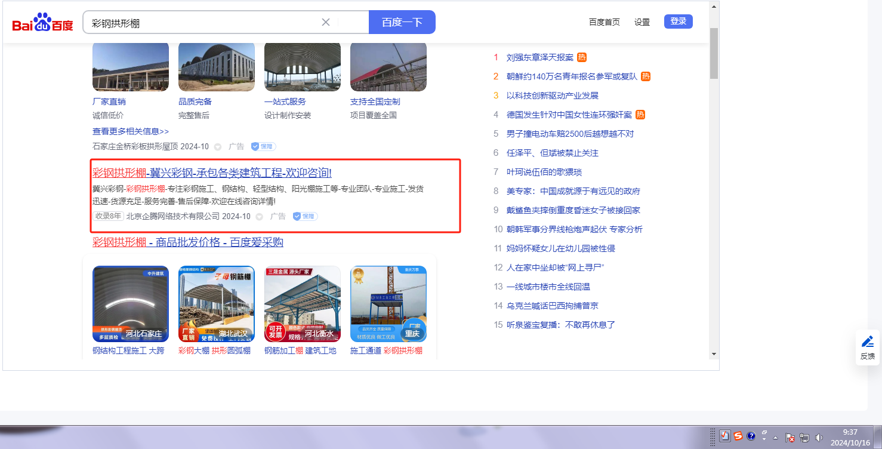The height and width of the screenshot is (449, 882).
Task: Open the 支持全国定制 image thumbnail
Action: [388, 66]
